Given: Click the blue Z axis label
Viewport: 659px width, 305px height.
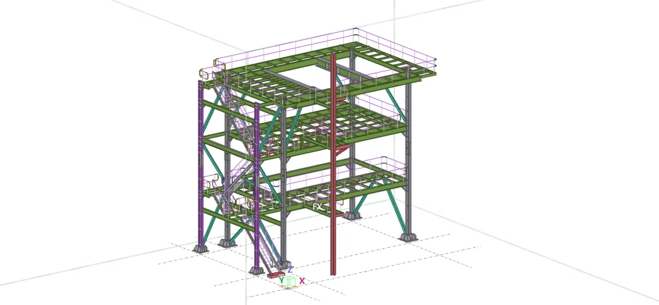Looking at the screenshot, I should tap(290, 270).
